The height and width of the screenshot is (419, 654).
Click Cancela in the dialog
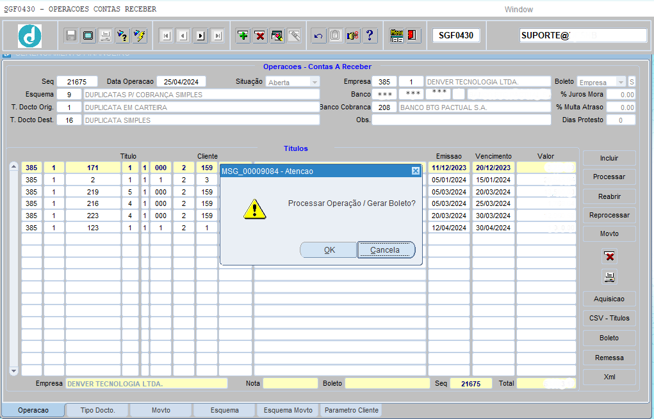(386, 250)
